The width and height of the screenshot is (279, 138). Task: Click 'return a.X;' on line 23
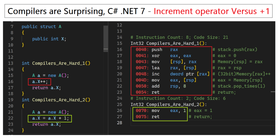pos(46,124)
